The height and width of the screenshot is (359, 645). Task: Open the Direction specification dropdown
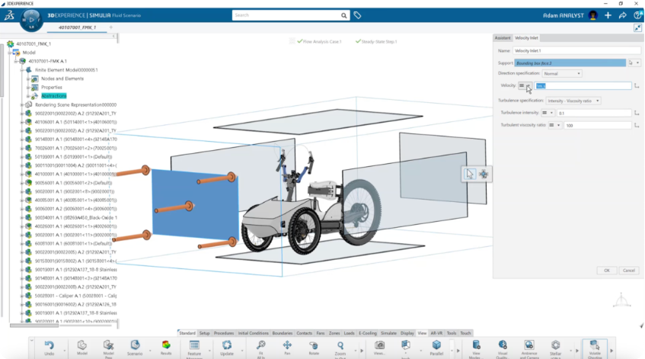coord(562,73)
